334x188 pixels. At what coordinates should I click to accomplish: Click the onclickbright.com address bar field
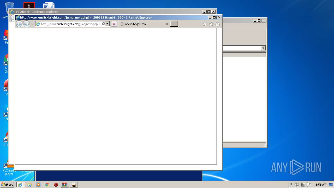coord(70,24)
